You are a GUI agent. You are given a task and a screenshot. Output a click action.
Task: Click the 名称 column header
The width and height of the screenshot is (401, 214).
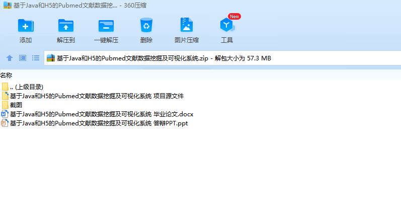pos(6,75)
